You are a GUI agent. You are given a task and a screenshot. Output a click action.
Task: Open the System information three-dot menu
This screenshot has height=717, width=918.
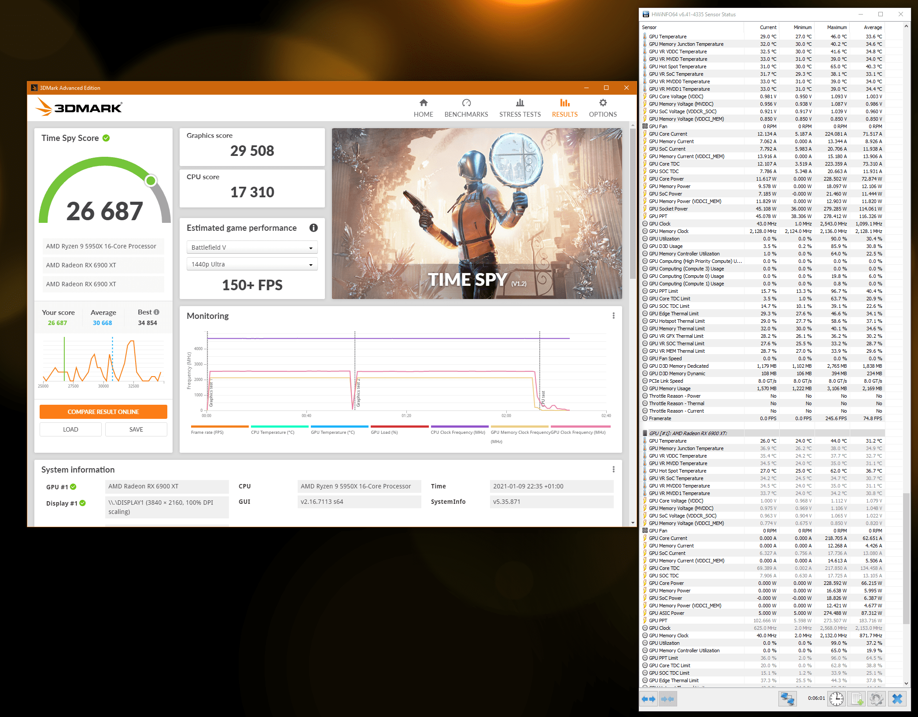point(613,469)
